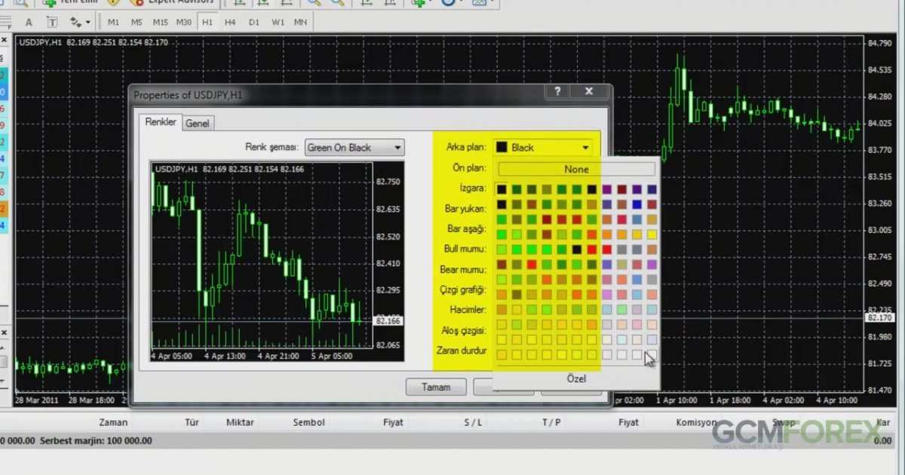Click the dialog help question mark button
Viewport: 905px width, 475px height.
click(557, 92)
